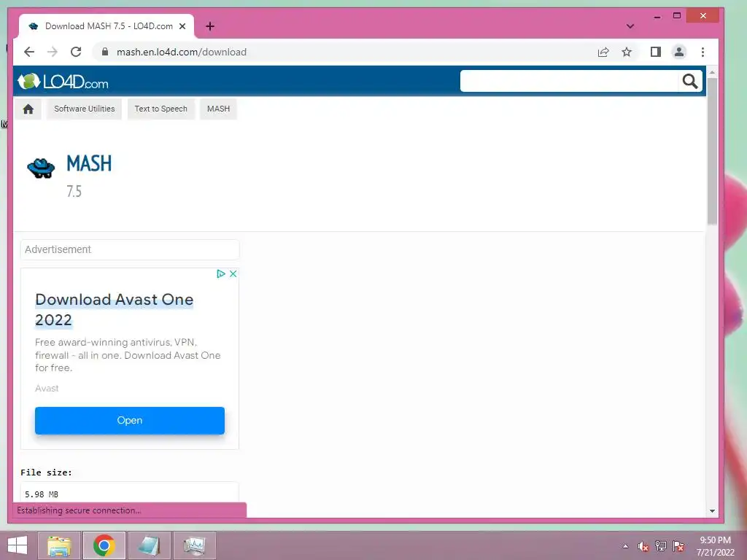Click scrollbar down arrow

click(x=712, y=511)
